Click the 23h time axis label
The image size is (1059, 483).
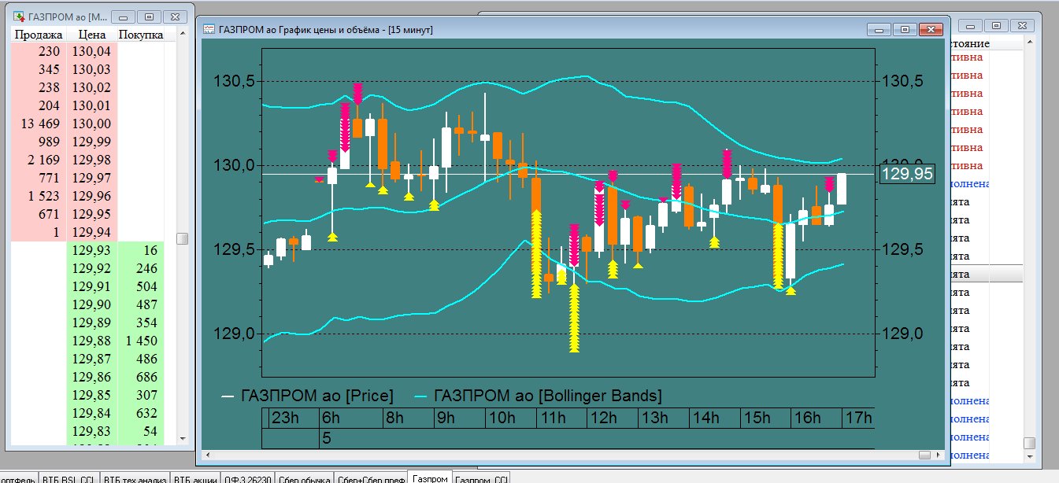285,418
